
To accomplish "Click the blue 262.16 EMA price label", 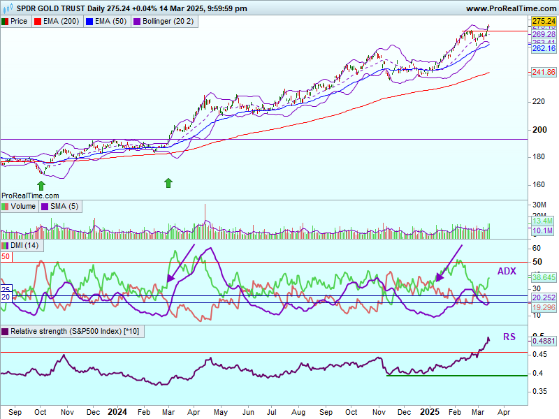I will (543, 48).
